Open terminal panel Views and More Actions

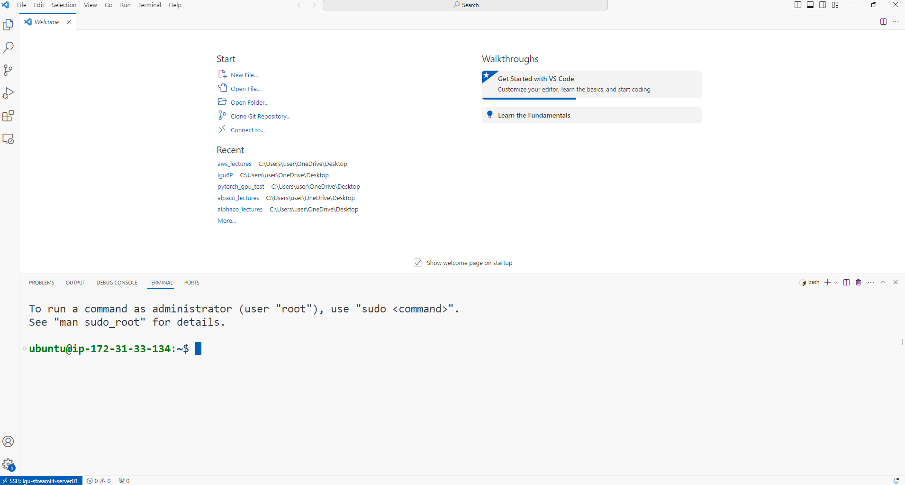[871, 283]
